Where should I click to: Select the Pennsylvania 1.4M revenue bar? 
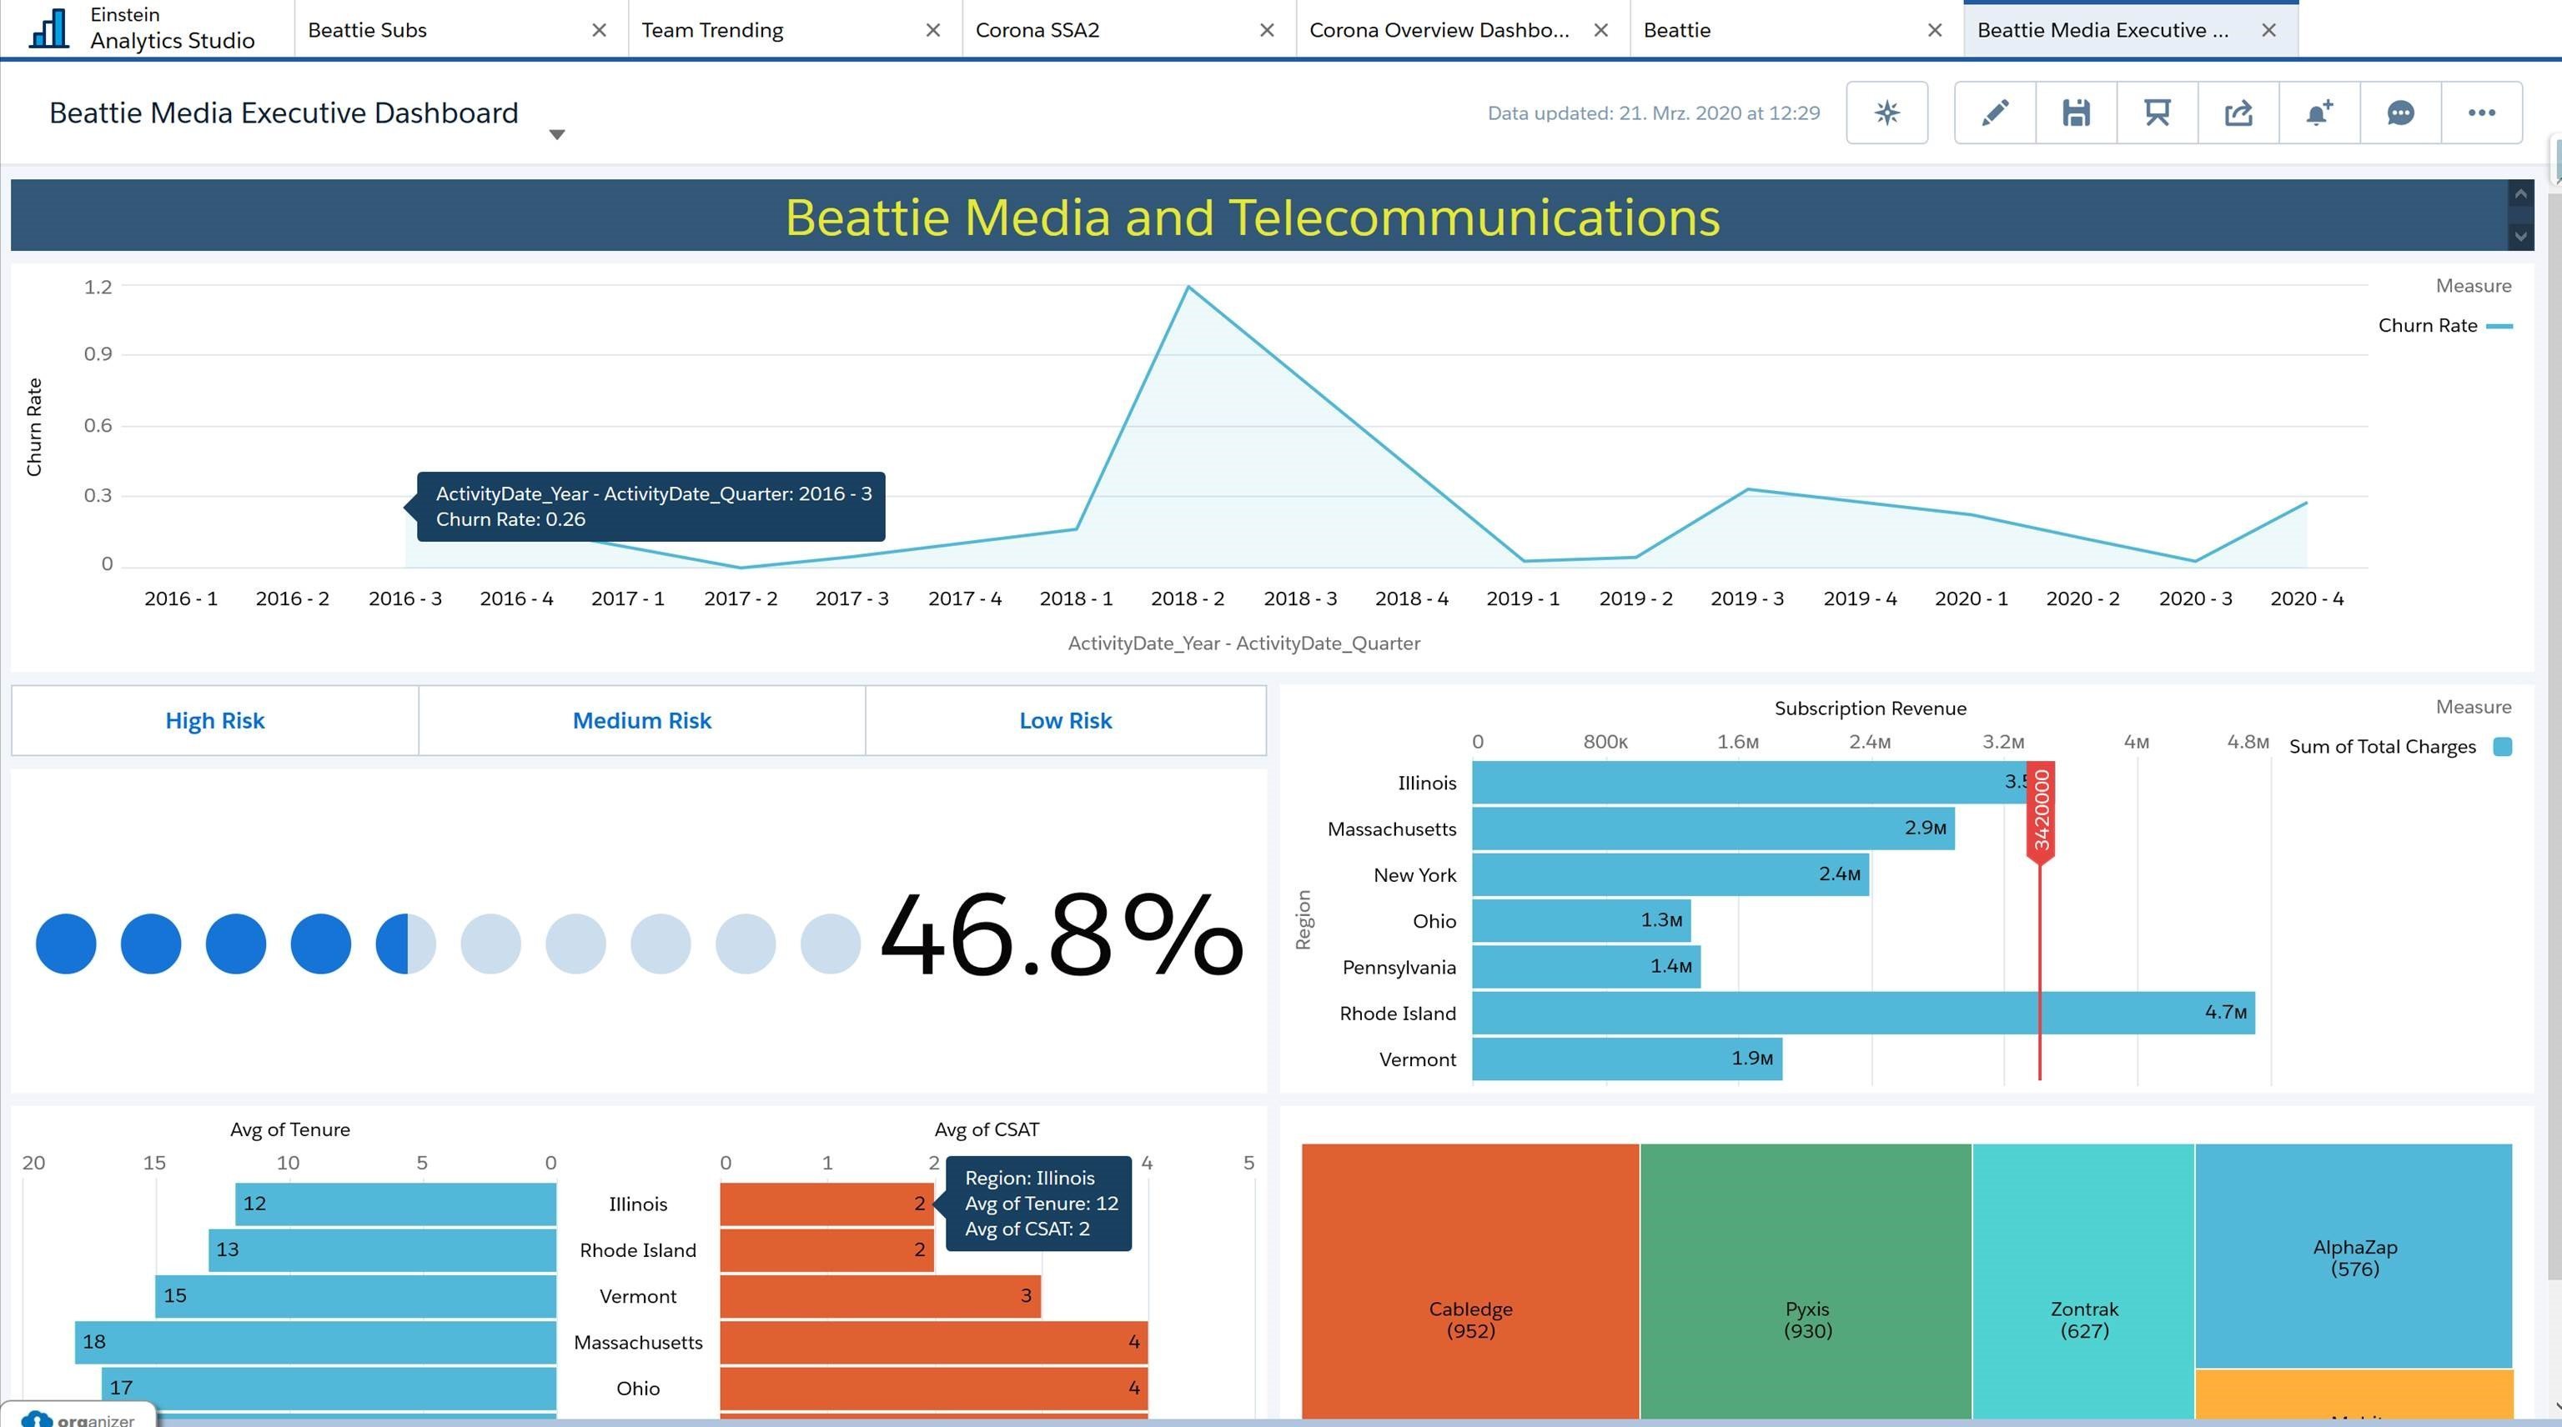1585,967
